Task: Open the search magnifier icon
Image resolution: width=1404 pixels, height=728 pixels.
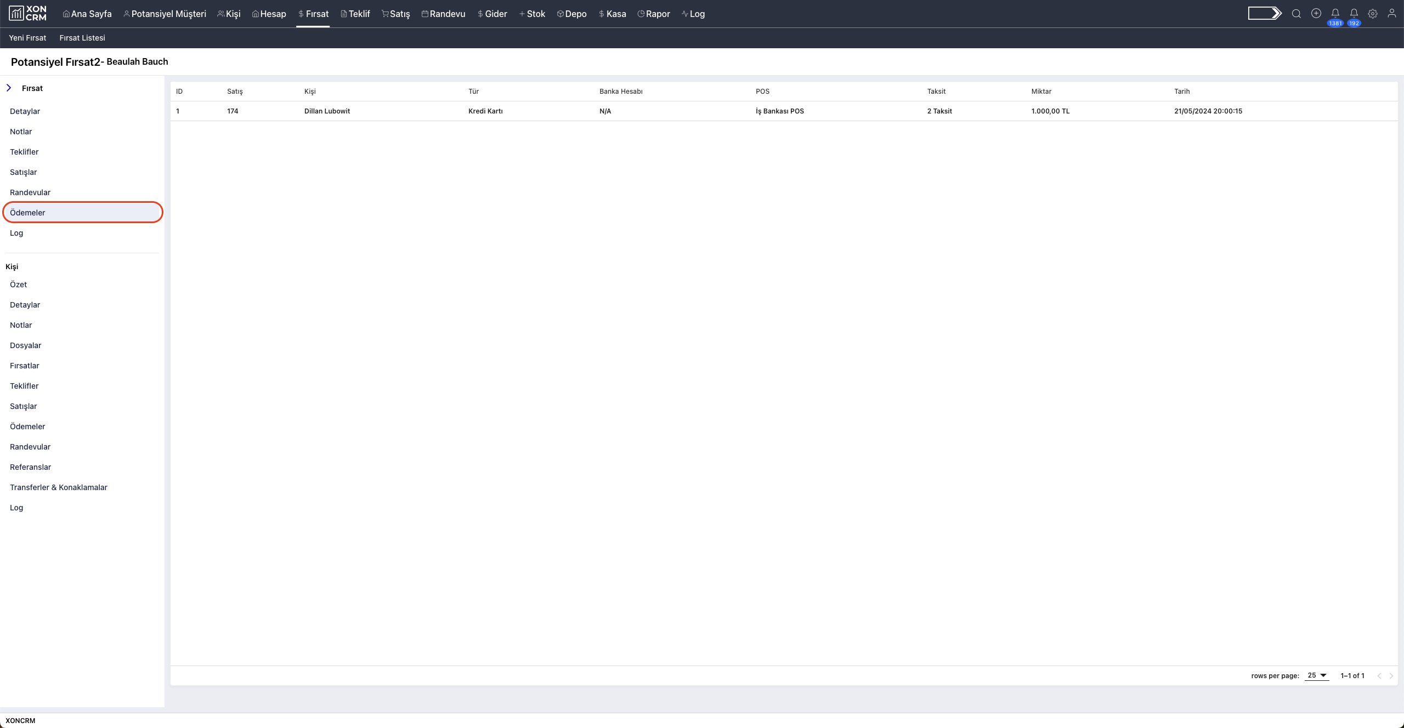Action: coord(1296,14)
